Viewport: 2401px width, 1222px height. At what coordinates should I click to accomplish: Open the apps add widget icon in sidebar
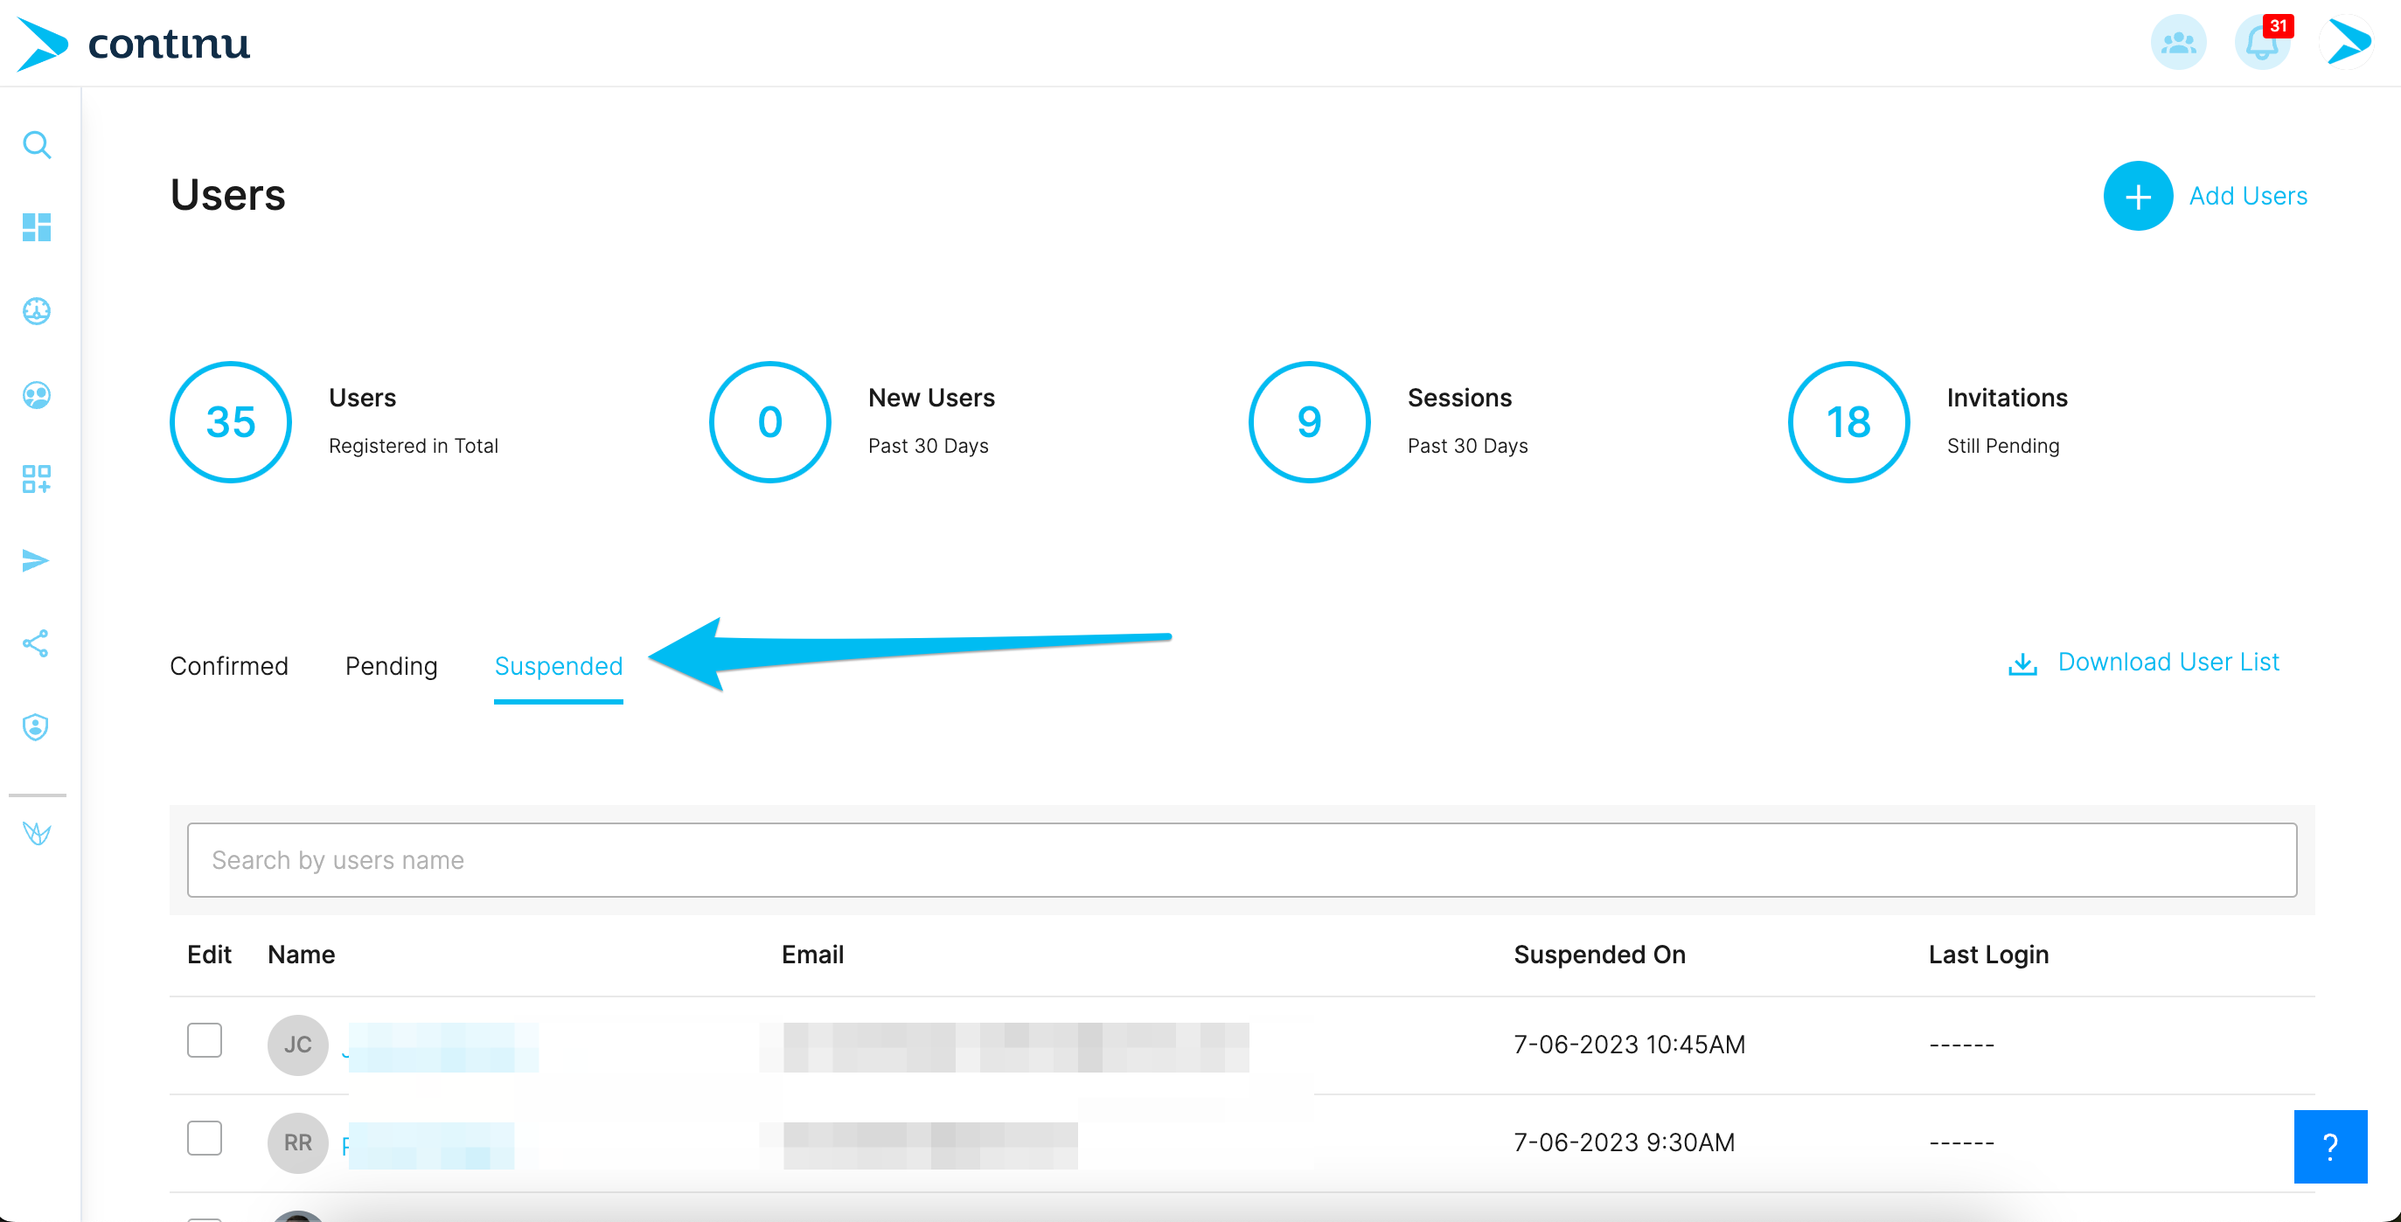37,478
